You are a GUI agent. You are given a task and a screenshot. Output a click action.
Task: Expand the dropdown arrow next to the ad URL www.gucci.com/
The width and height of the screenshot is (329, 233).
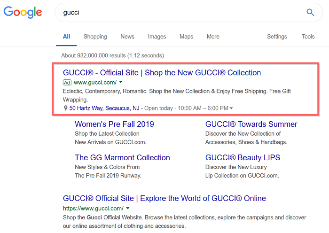(x=121, y=82)
